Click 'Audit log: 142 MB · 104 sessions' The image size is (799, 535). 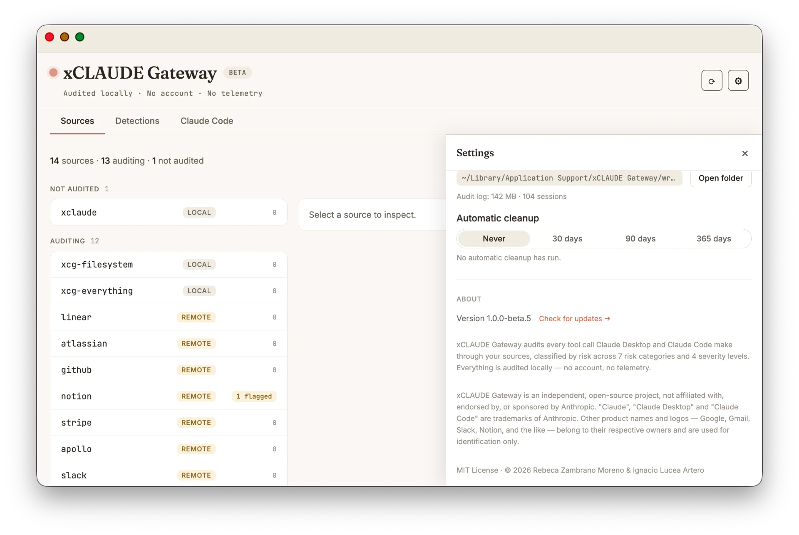point(511,196)
